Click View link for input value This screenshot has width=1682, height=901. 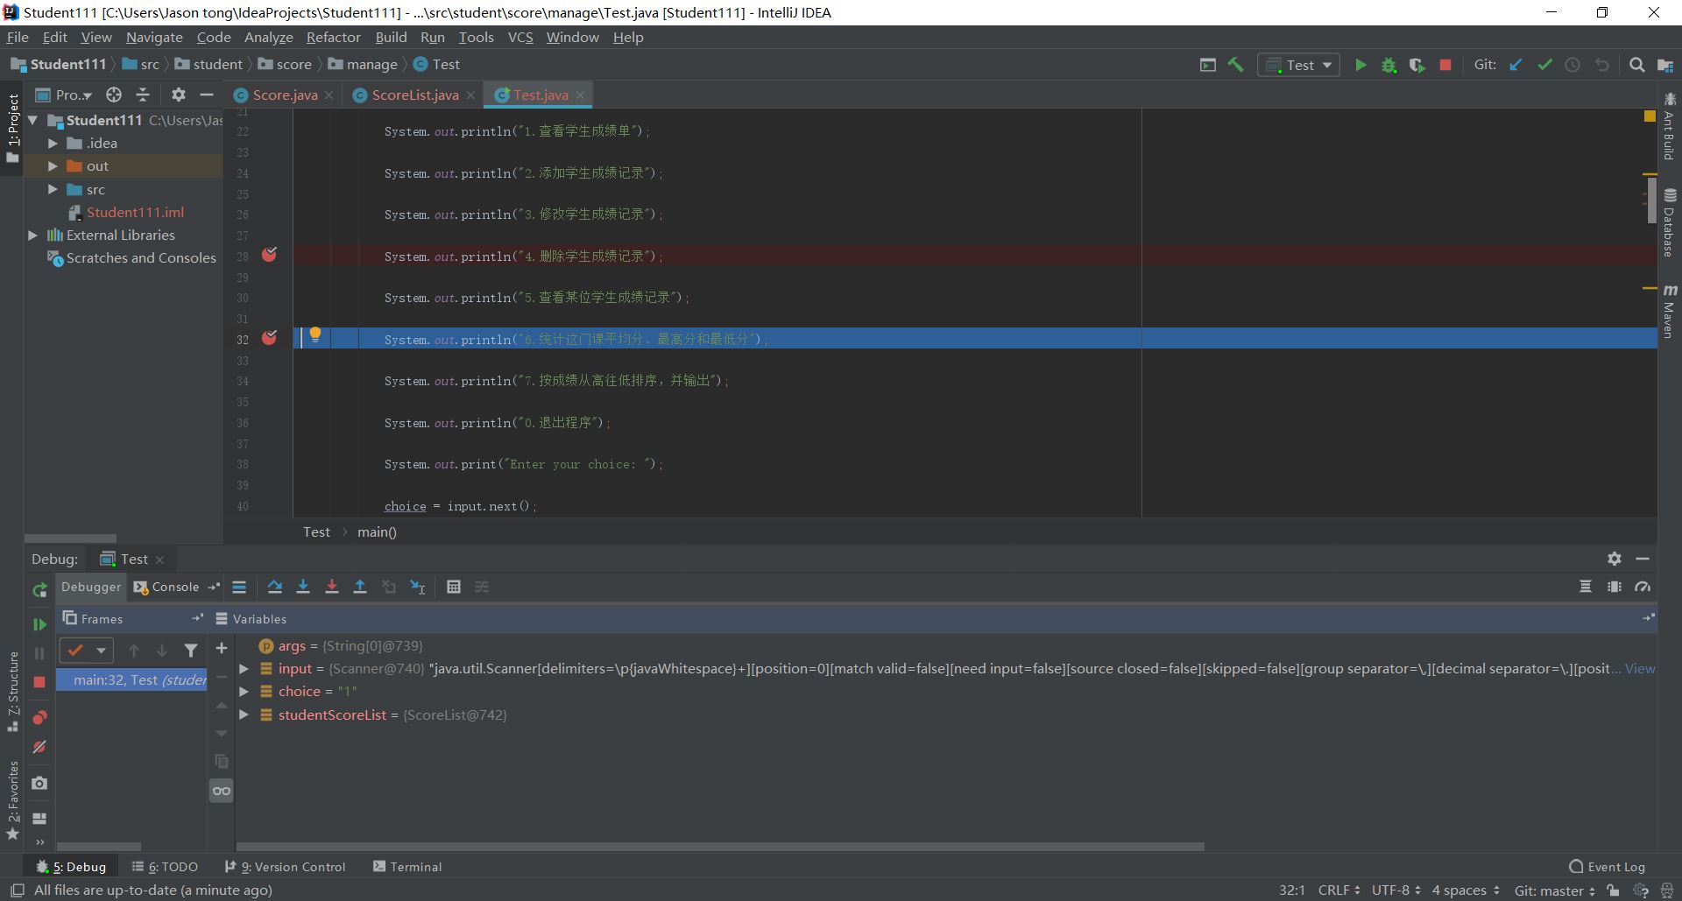[x=1640, y=668]
